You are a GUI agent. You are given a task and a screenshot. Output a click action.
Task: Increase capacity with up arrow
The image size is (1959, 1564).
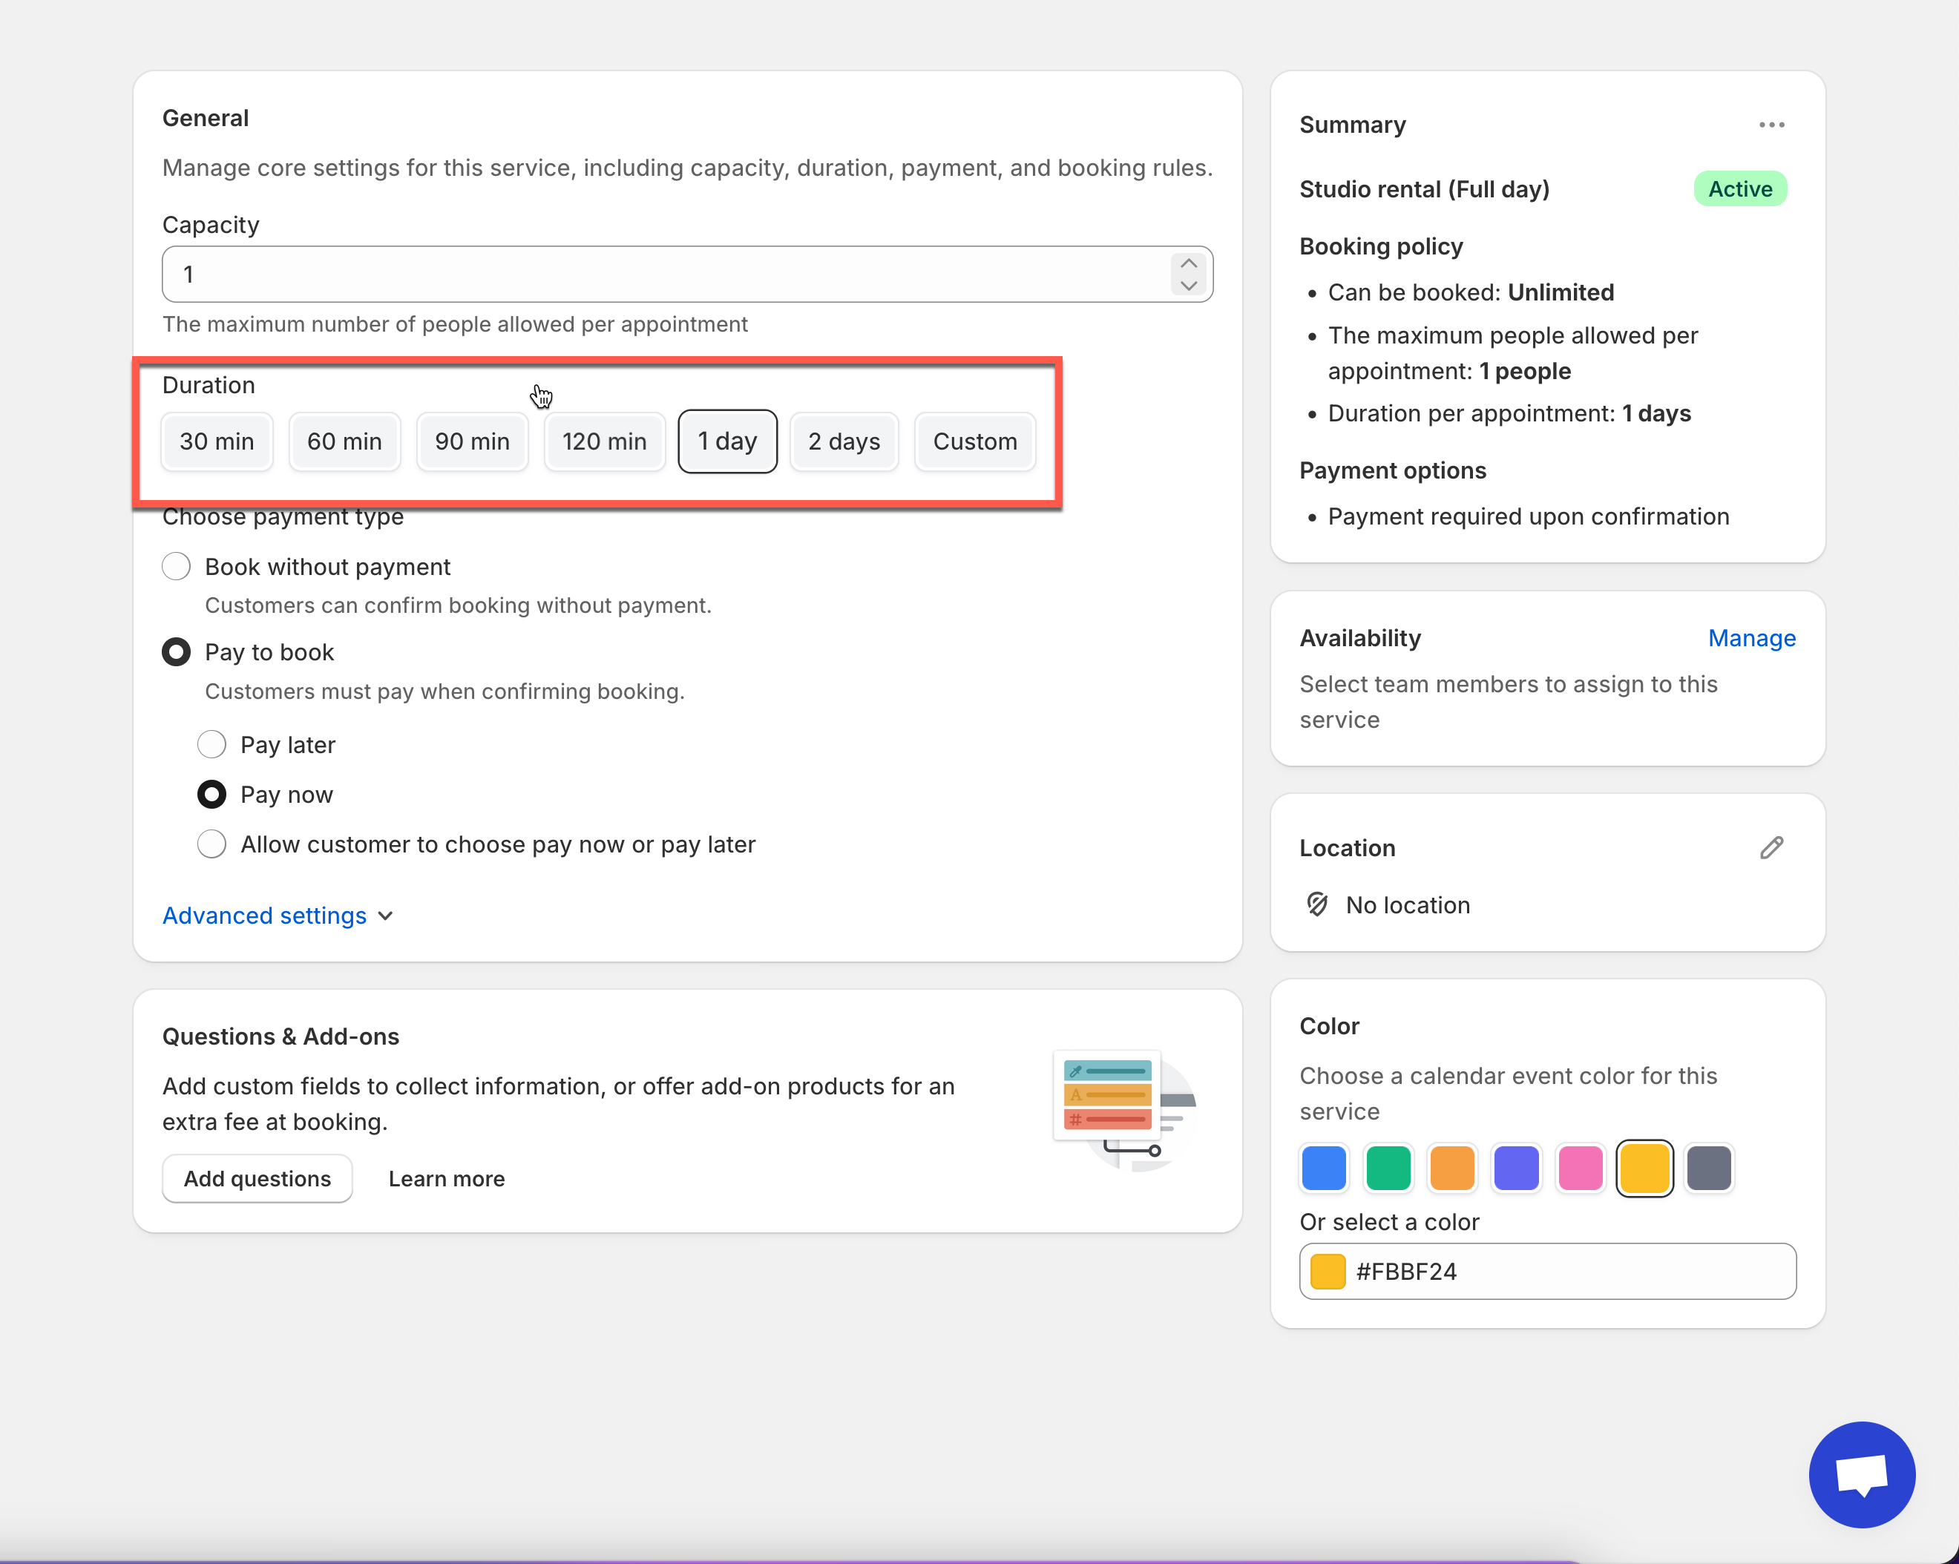click(1187, 263)
